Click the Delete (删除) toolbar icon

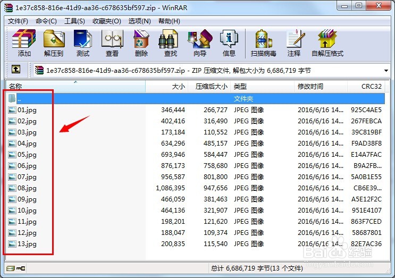pos(141,39)
